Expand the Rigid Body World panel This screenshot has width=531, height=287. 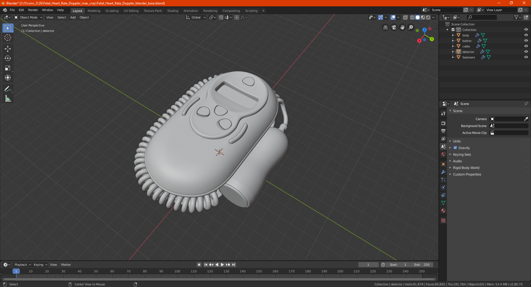466,168
